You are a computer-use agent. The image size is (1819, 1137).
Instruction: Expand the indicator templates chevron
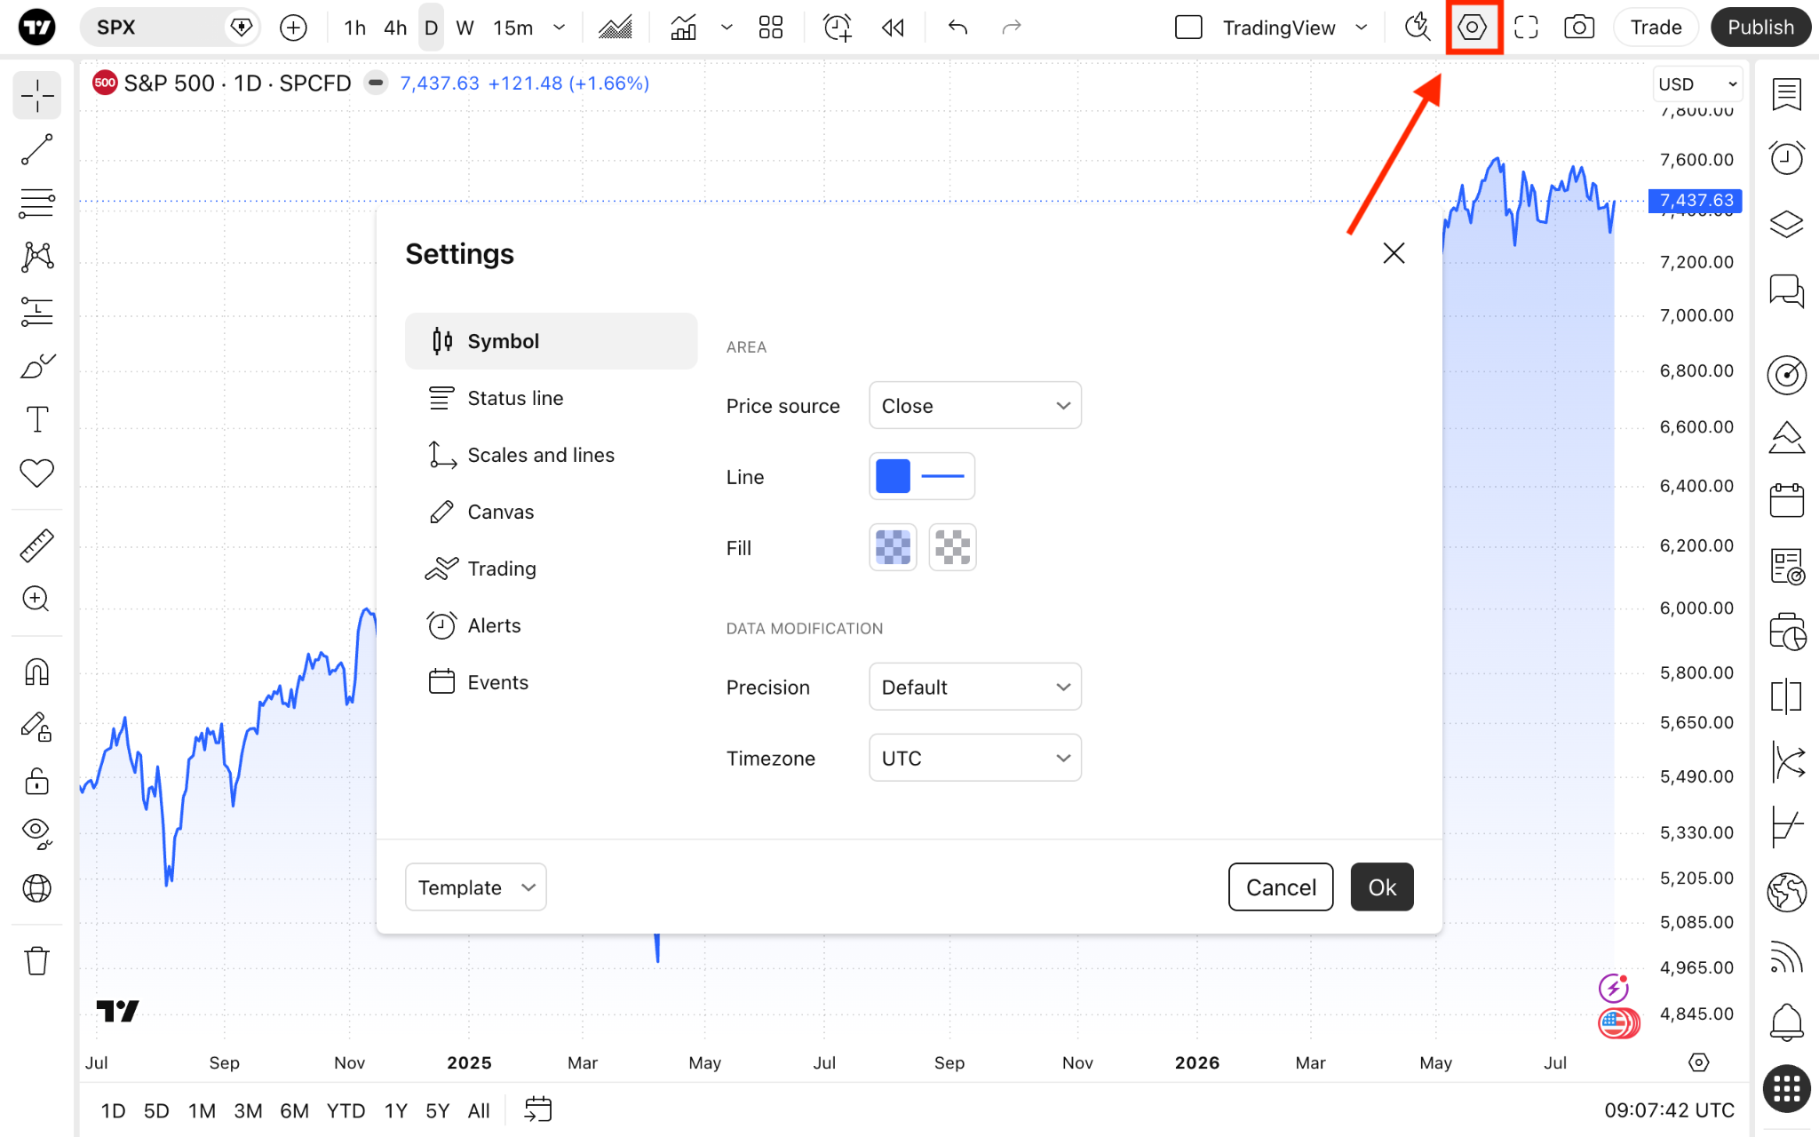[x=727, y=28]
